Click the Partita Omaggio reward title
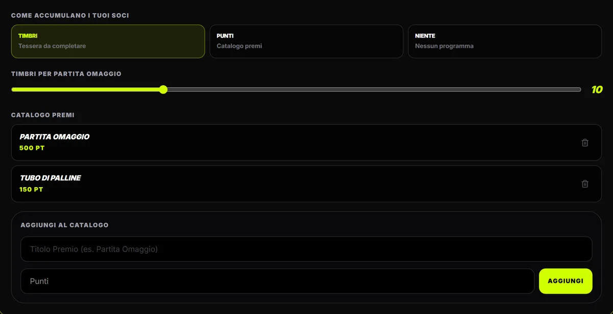This screenshot has height=314, width=613. tap(55, 137)
